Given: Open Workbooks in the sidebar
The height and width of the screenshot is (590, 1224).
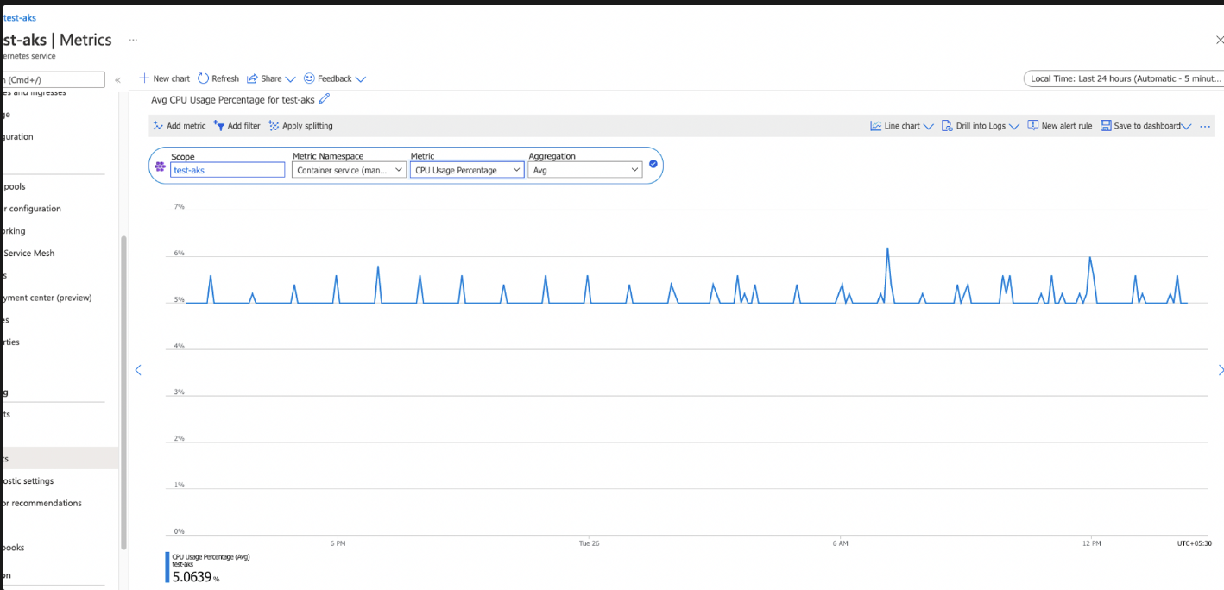Looking at the screenshot, I should [x=13, y=547].
